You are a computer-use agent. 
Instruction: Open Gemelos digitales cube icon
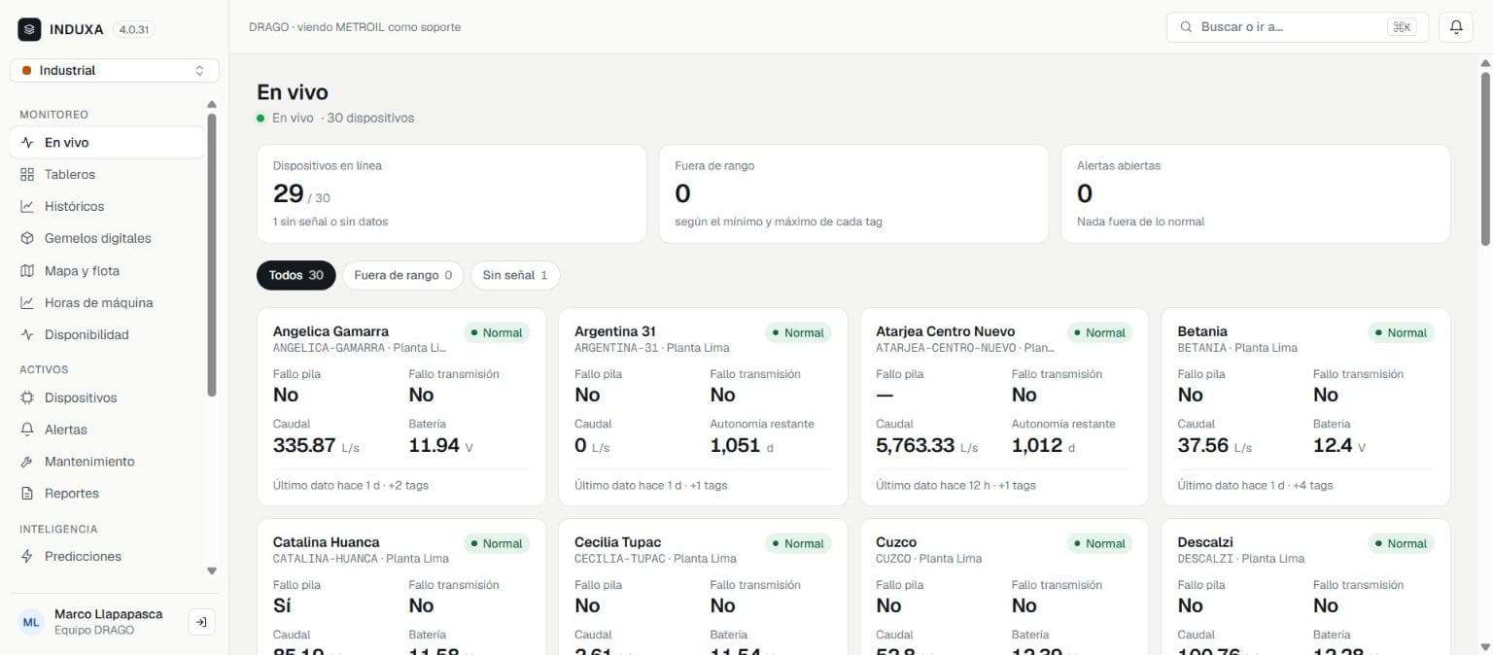[27, 238]
